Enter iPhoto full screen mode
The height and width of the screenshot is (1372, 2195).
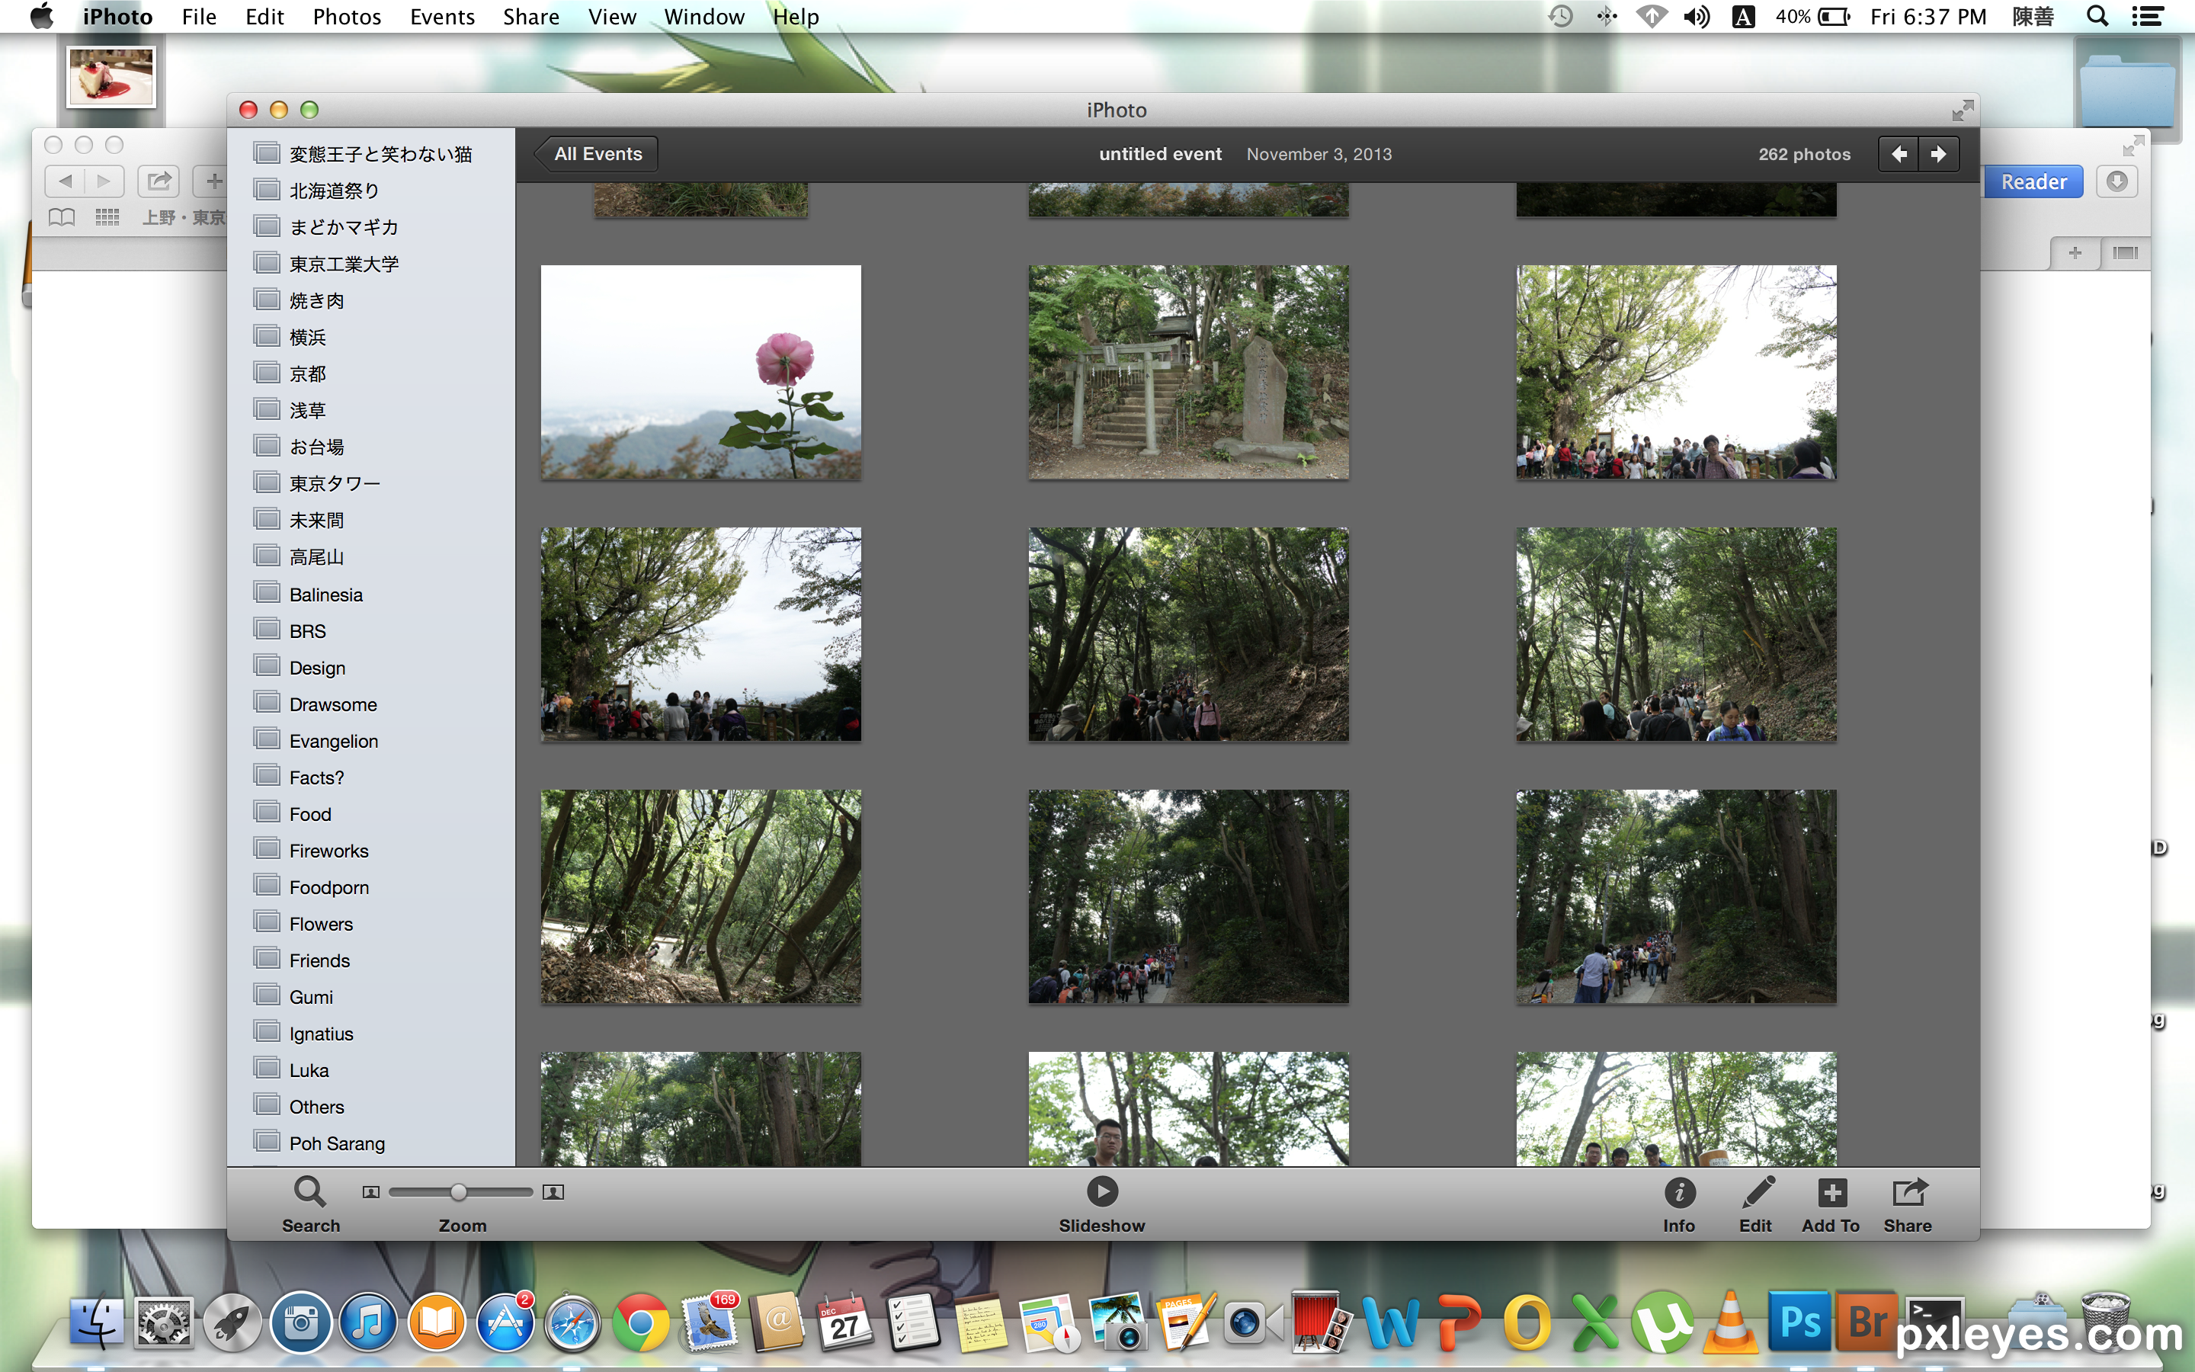tap(1963, 110)
